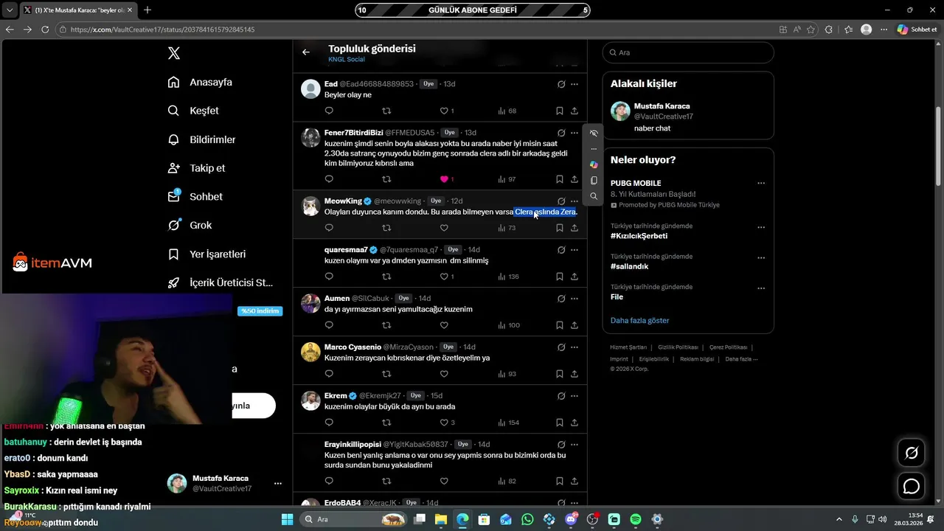Open Grok actions on Ead's reply
This screenshot has width=944, height=531.
tap(561, 84)
